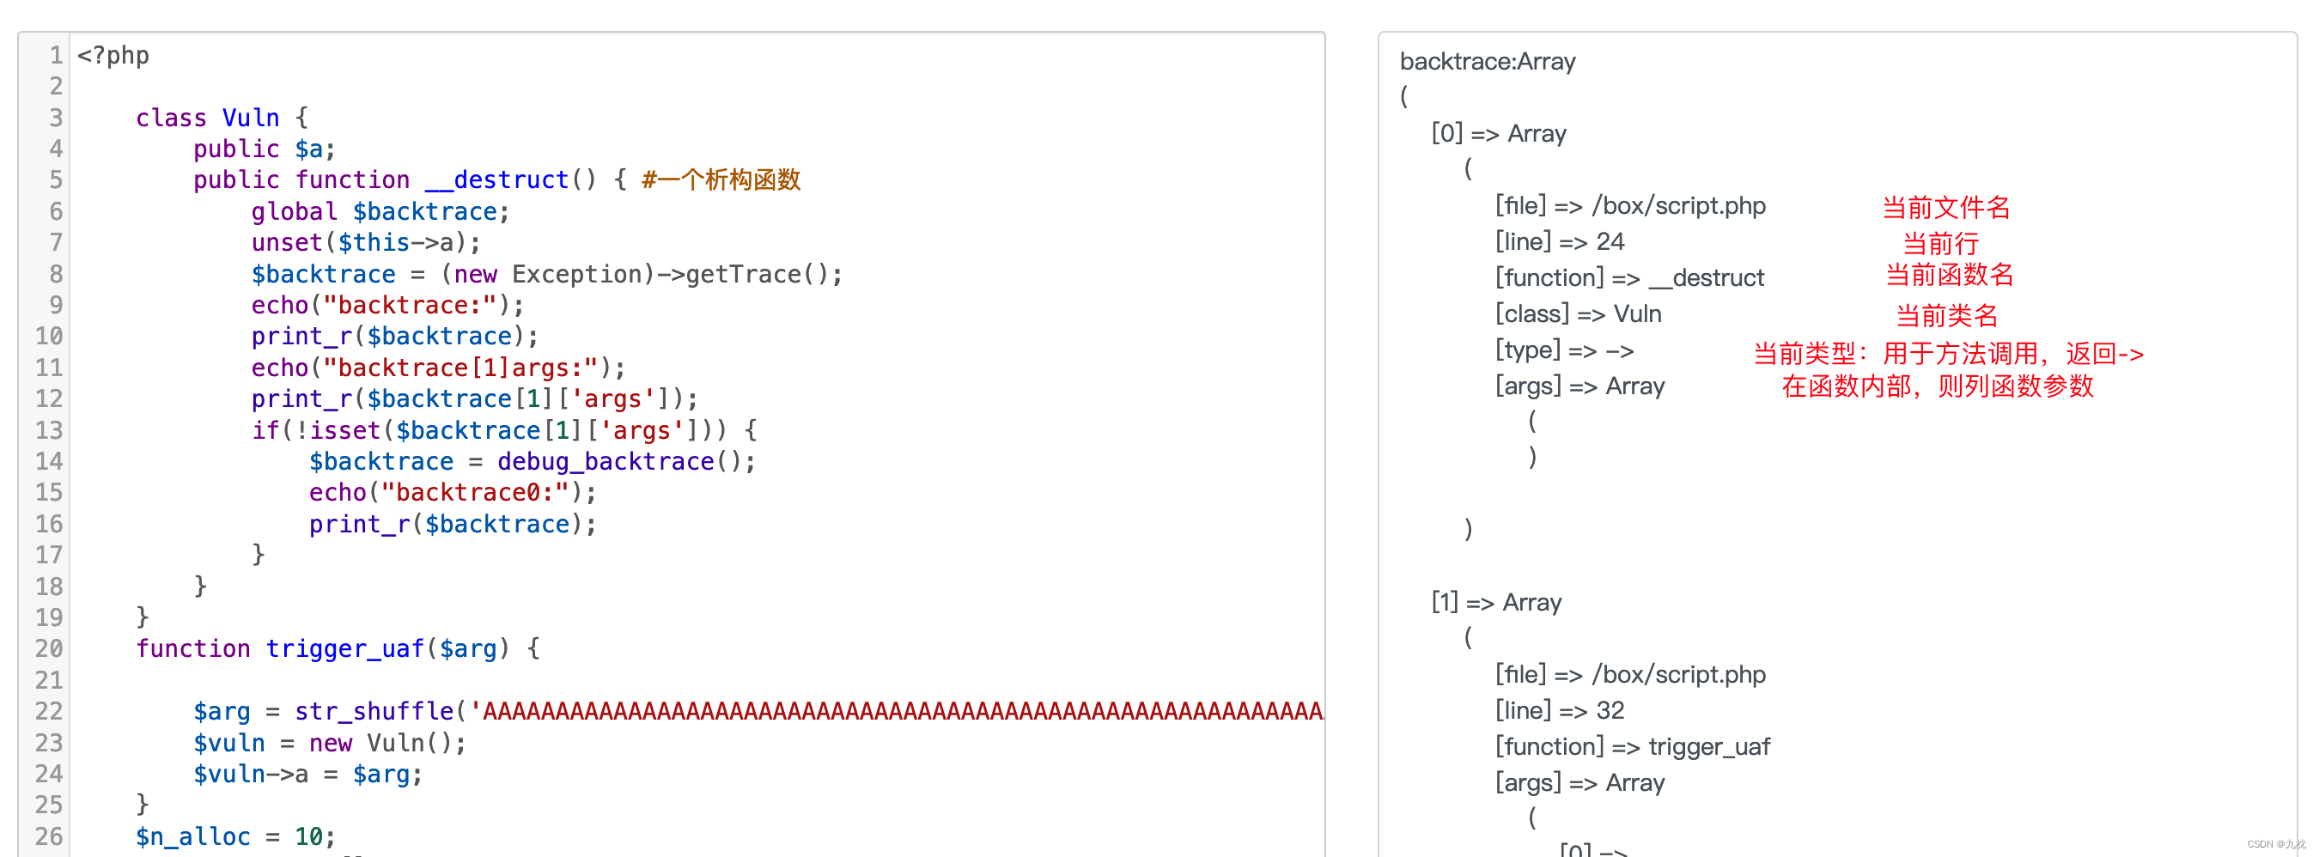This screenshot has height=857, width=2319.
Task: Click line number 25 in the gutter
Action: [49, 805]
